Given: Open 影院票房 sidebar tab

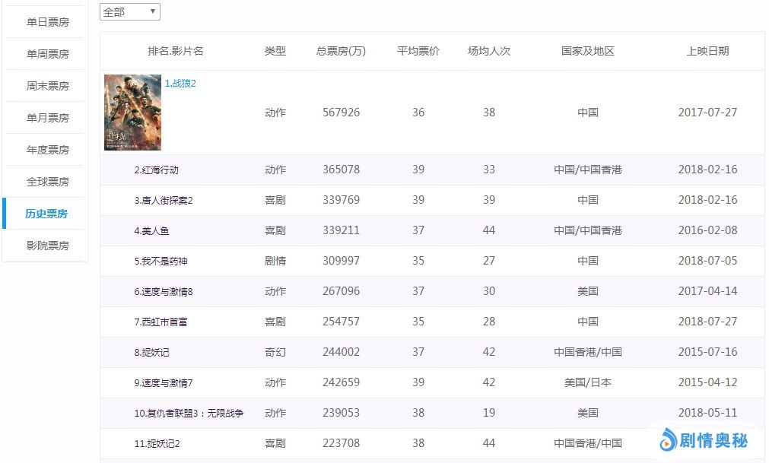Looking at the screenshot, I should (x=47, y=246).
